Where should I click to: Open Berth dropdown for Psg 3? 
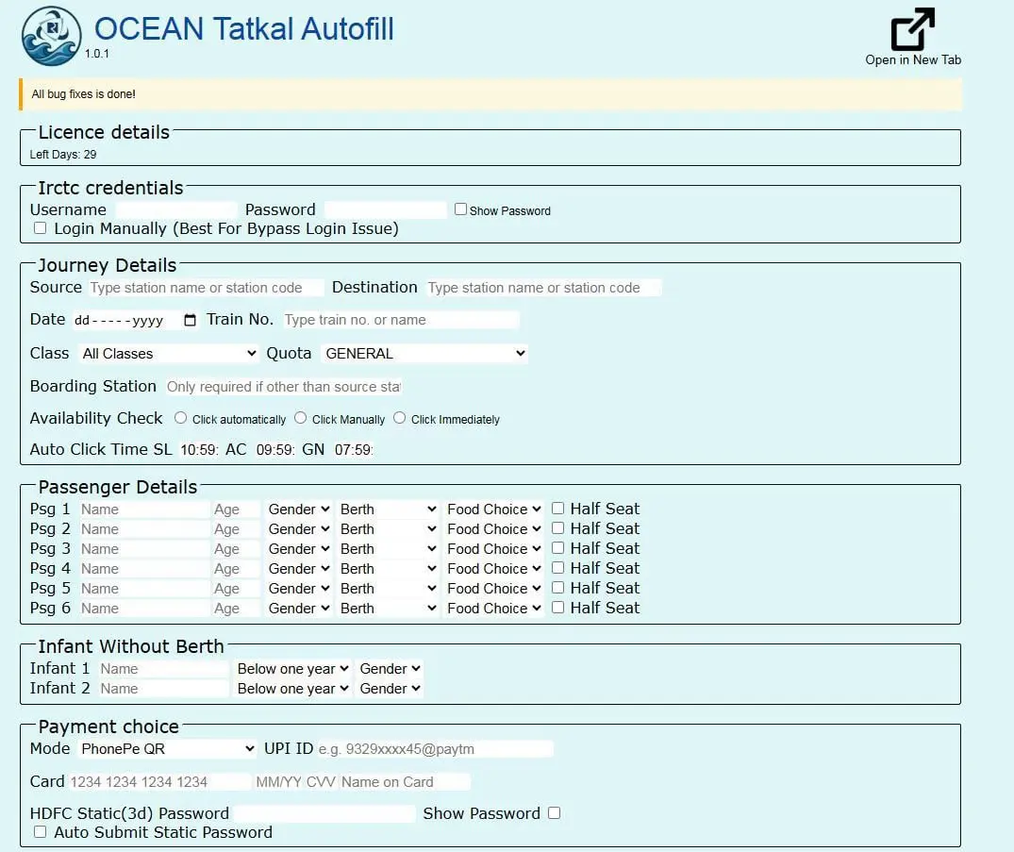tap(388, 548)
